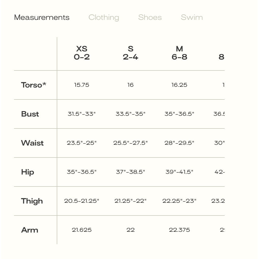Viewport: 259px width, 259px height.
Task: Click the Torso* row label
Action: pos(34,85)
